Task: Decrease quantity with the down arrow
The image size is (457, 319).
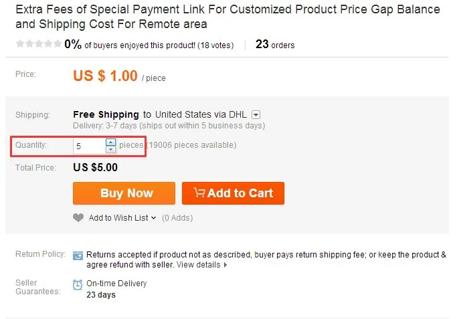Action: pos(110,149)
